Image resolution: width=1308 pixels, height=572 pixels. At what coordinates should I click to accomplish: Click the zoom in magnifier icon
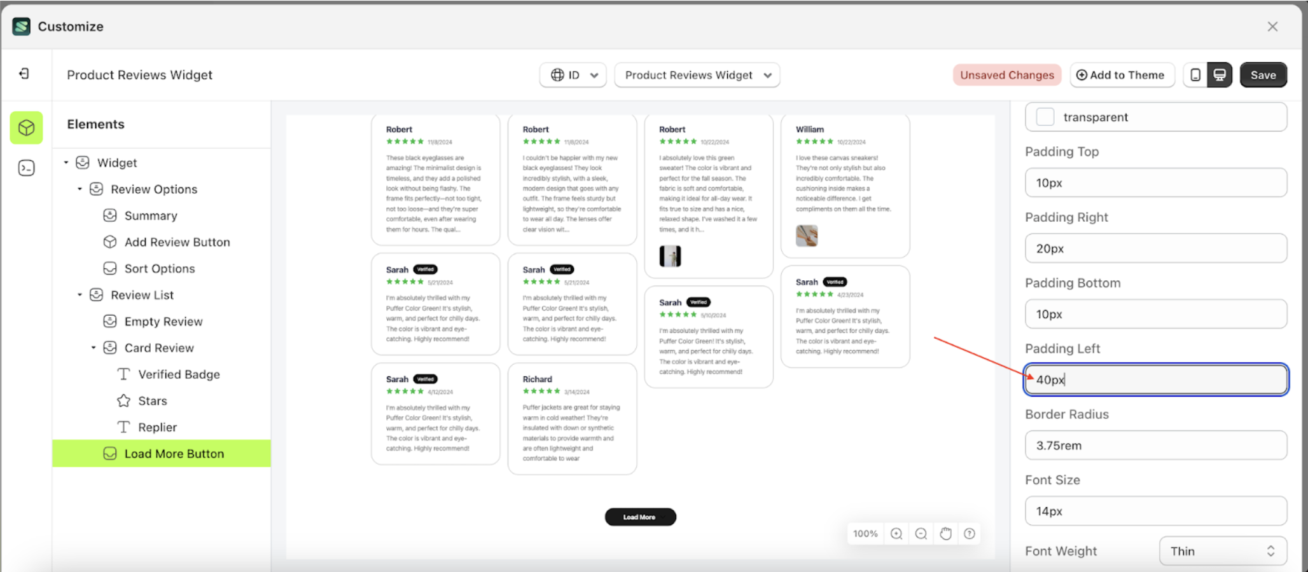click(x=896, y=534)
